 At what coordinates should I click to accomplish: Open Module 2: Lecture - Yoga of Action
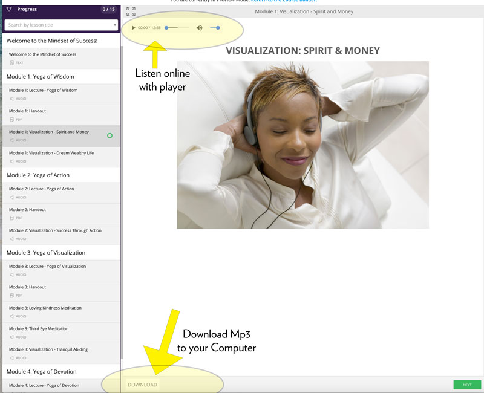tap(61, 193)
